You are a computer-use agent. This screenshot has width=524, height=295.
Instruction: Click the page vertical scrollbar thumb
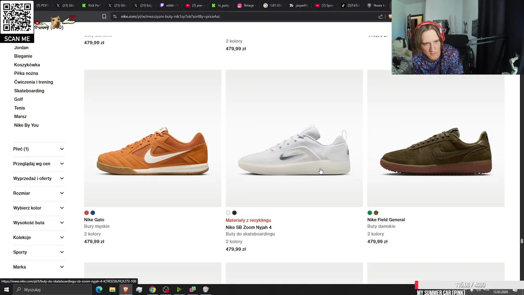(522, 241)
